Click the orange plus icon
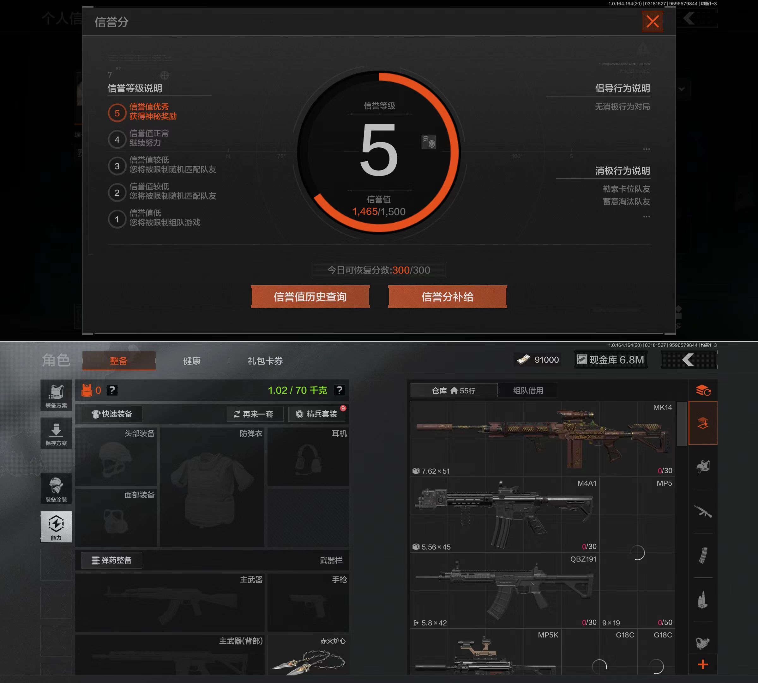 703,665
